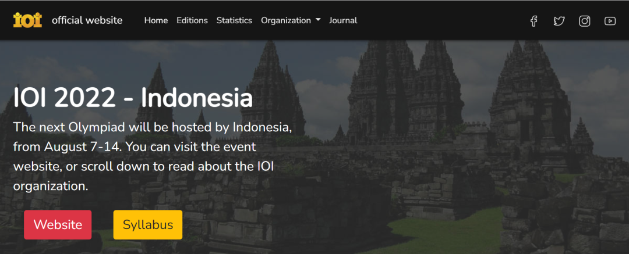Screen dimensions: 629x254
Task: Click the IOI logo in the navbar
Action: (x=28, y=20)
